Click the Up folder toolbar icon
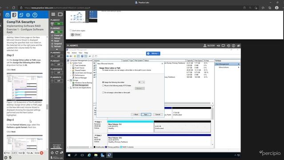 (x=75, y=56)
